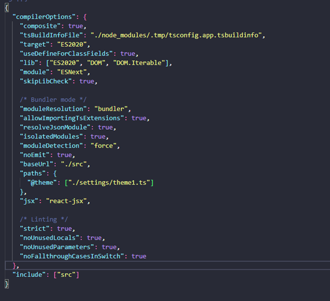Click the "paths" property key
Viewport: 330px width, 301px height.
(x=33, y=174)
